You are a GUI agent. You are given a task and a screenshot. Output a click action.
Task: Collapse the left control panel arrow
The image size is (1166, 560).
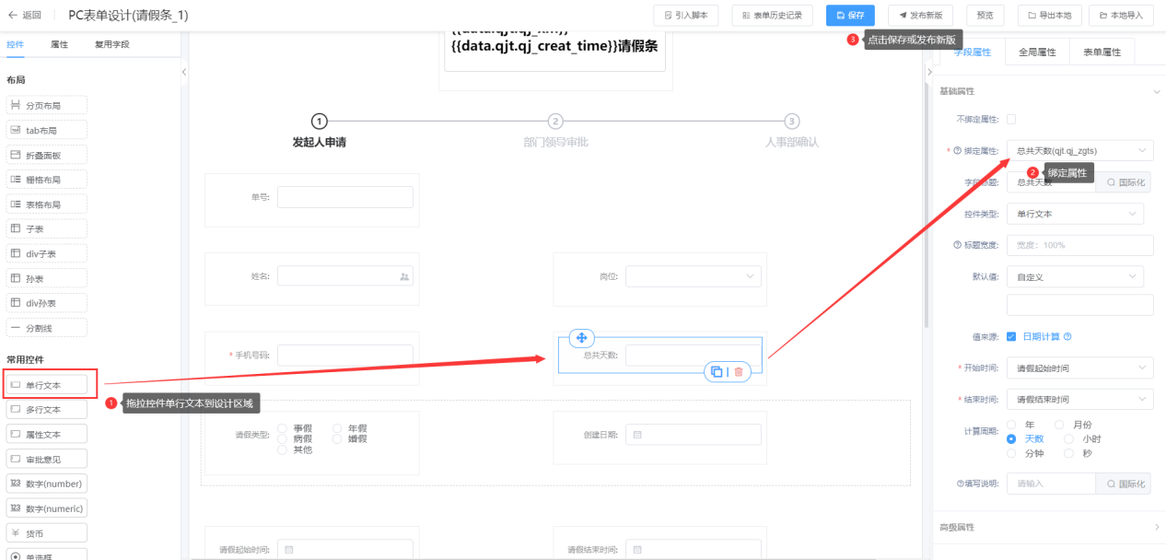click(x=184, y=71)
